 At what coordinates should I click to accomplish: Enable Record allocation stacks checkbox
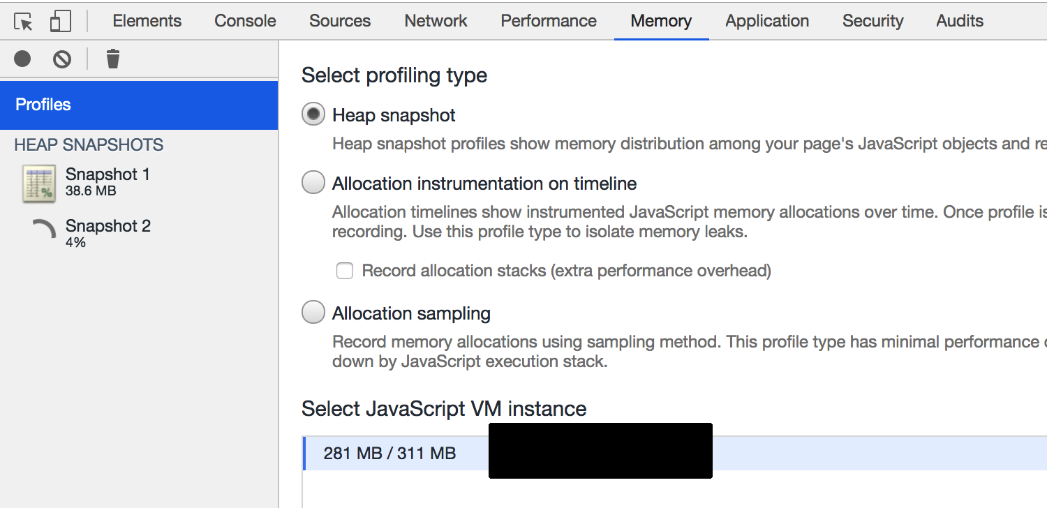[x=345, y=271]
